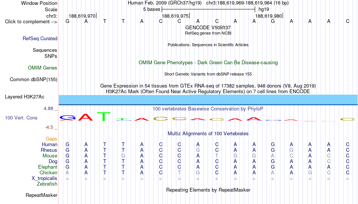358x204 pixels.
Task: Click the Sequences track label
Action: [45, 50]
